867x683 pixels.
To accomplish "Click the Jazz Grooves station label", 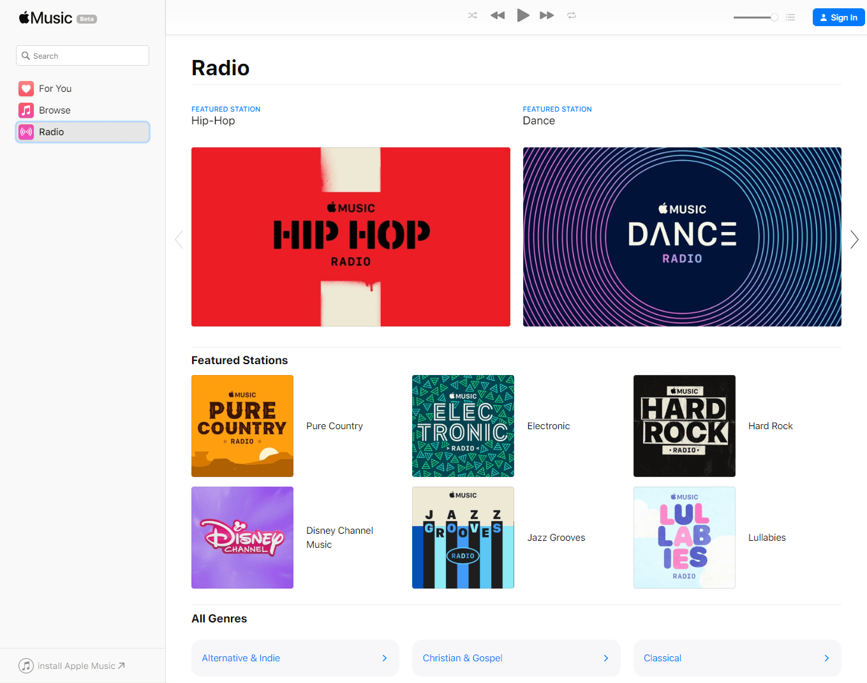I will 556,538.
